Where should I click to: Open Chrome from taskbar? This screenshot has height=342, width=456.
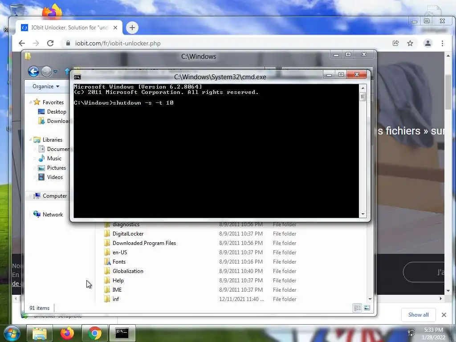95,333
